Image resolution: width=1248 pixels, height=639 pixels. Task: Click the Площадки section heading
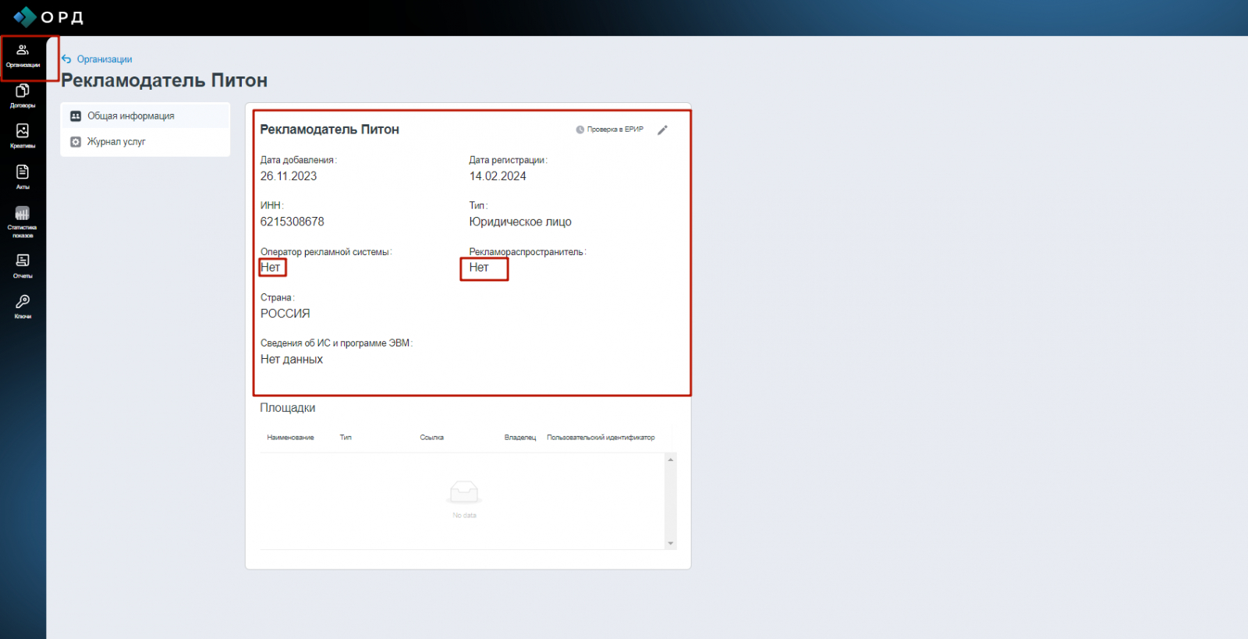(x=288, y=408)
